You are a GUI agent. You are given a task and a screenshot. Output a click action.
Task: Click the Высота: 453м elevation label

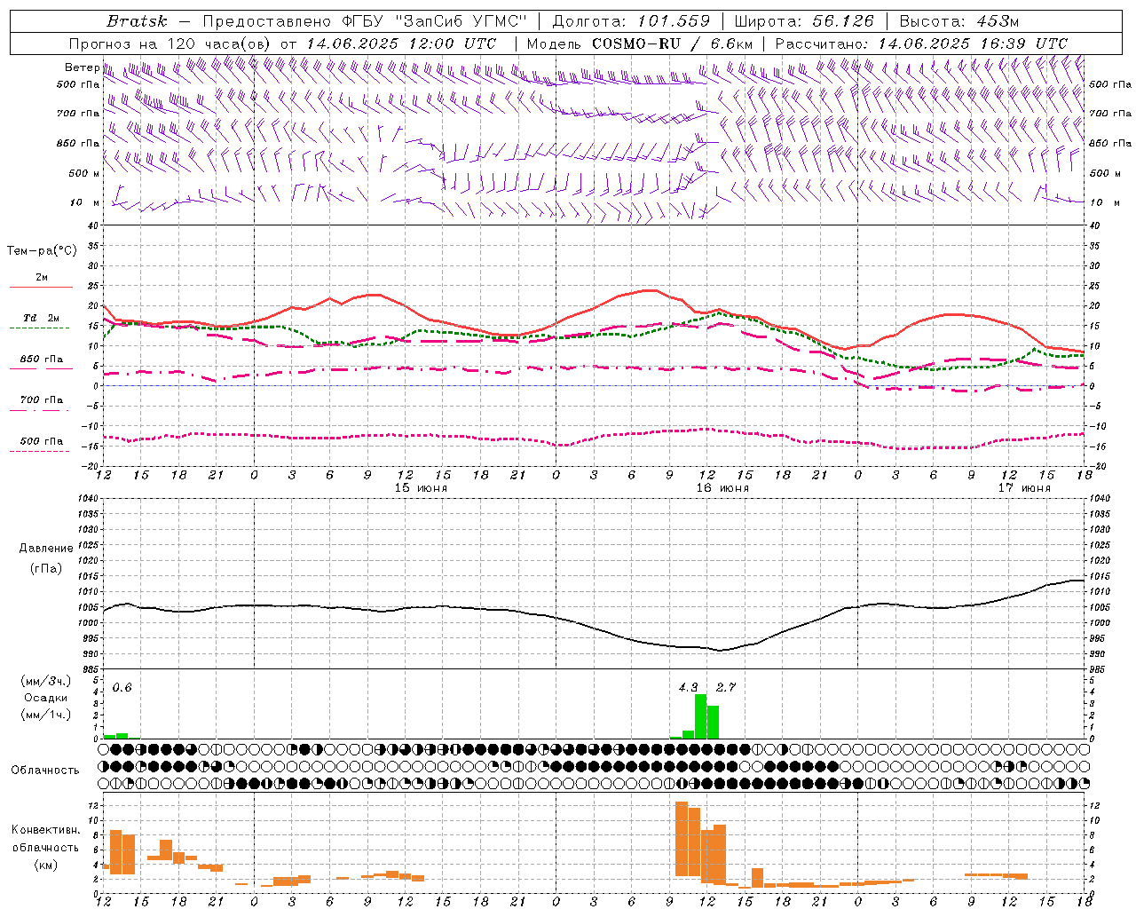(x=959, y=21)
